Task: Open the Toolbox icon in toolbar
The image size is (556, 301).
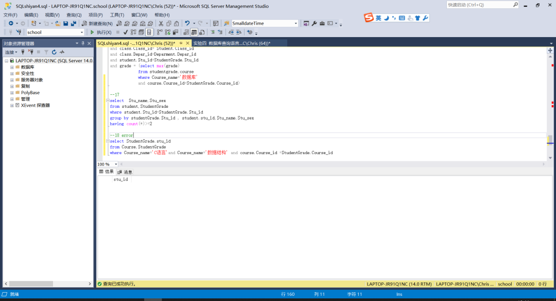Action: coord(322,23)
